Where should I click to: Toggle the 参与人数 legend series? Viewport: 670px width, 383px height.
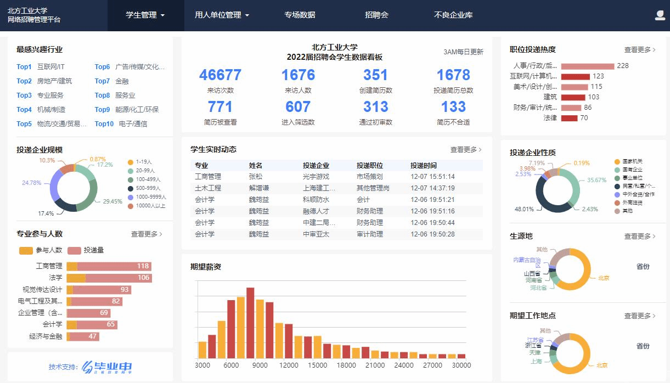26,251
